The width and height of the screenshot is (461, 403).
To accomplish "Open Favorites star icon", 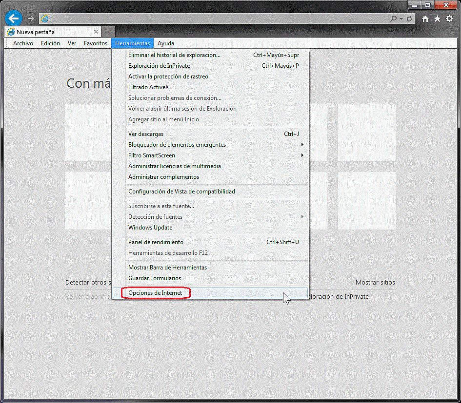I will tap(437, 19).
